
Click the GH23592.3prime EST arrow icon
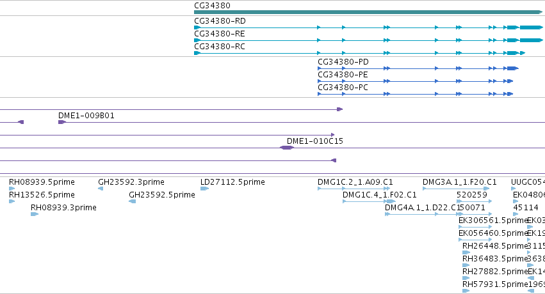pyautogui.click(x=101, y=189)
